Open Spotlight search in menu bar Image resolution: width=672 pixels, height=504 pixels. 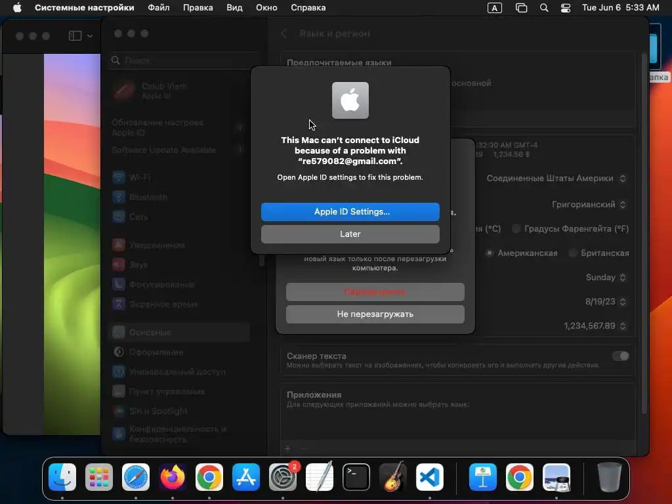(544, 8)
